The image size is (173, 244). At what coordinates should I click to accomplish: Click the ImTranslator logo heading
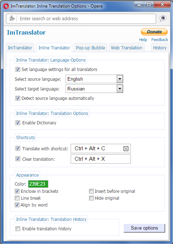tap(26, 32)
